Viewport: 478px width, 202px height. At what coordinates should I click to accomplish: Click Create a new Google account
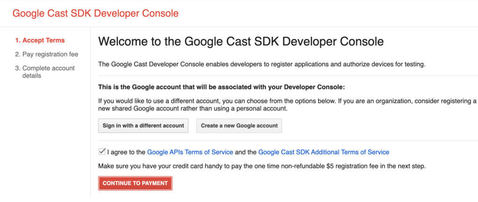tap(239, 126)
